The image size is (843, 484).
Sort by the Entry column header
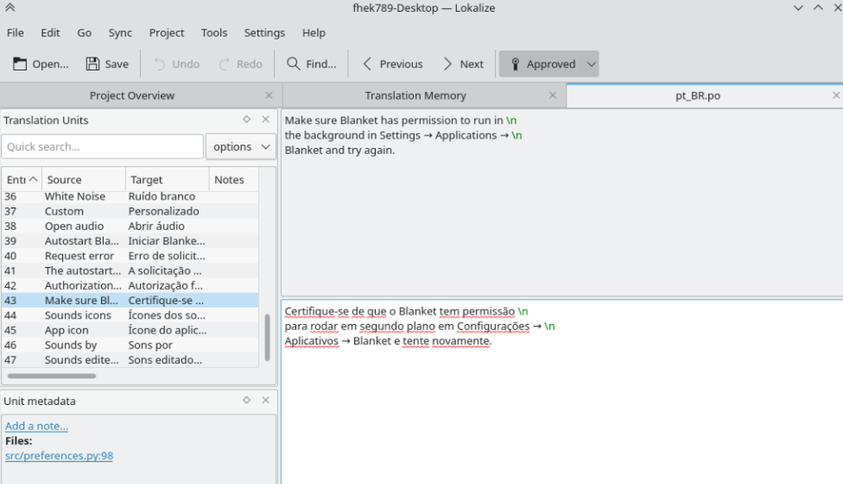tap(22, 180)
